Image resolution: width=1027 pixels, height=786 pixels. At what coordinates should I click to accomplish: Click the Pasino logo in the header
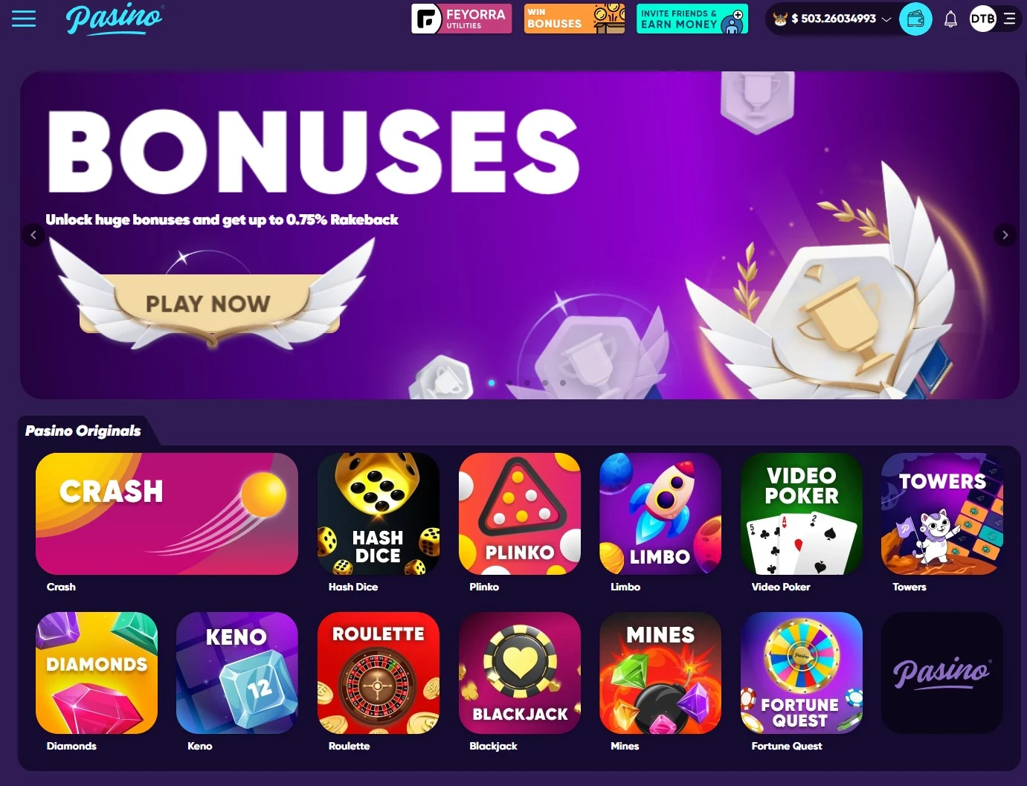pyautogui.click(x=115, y=19)
